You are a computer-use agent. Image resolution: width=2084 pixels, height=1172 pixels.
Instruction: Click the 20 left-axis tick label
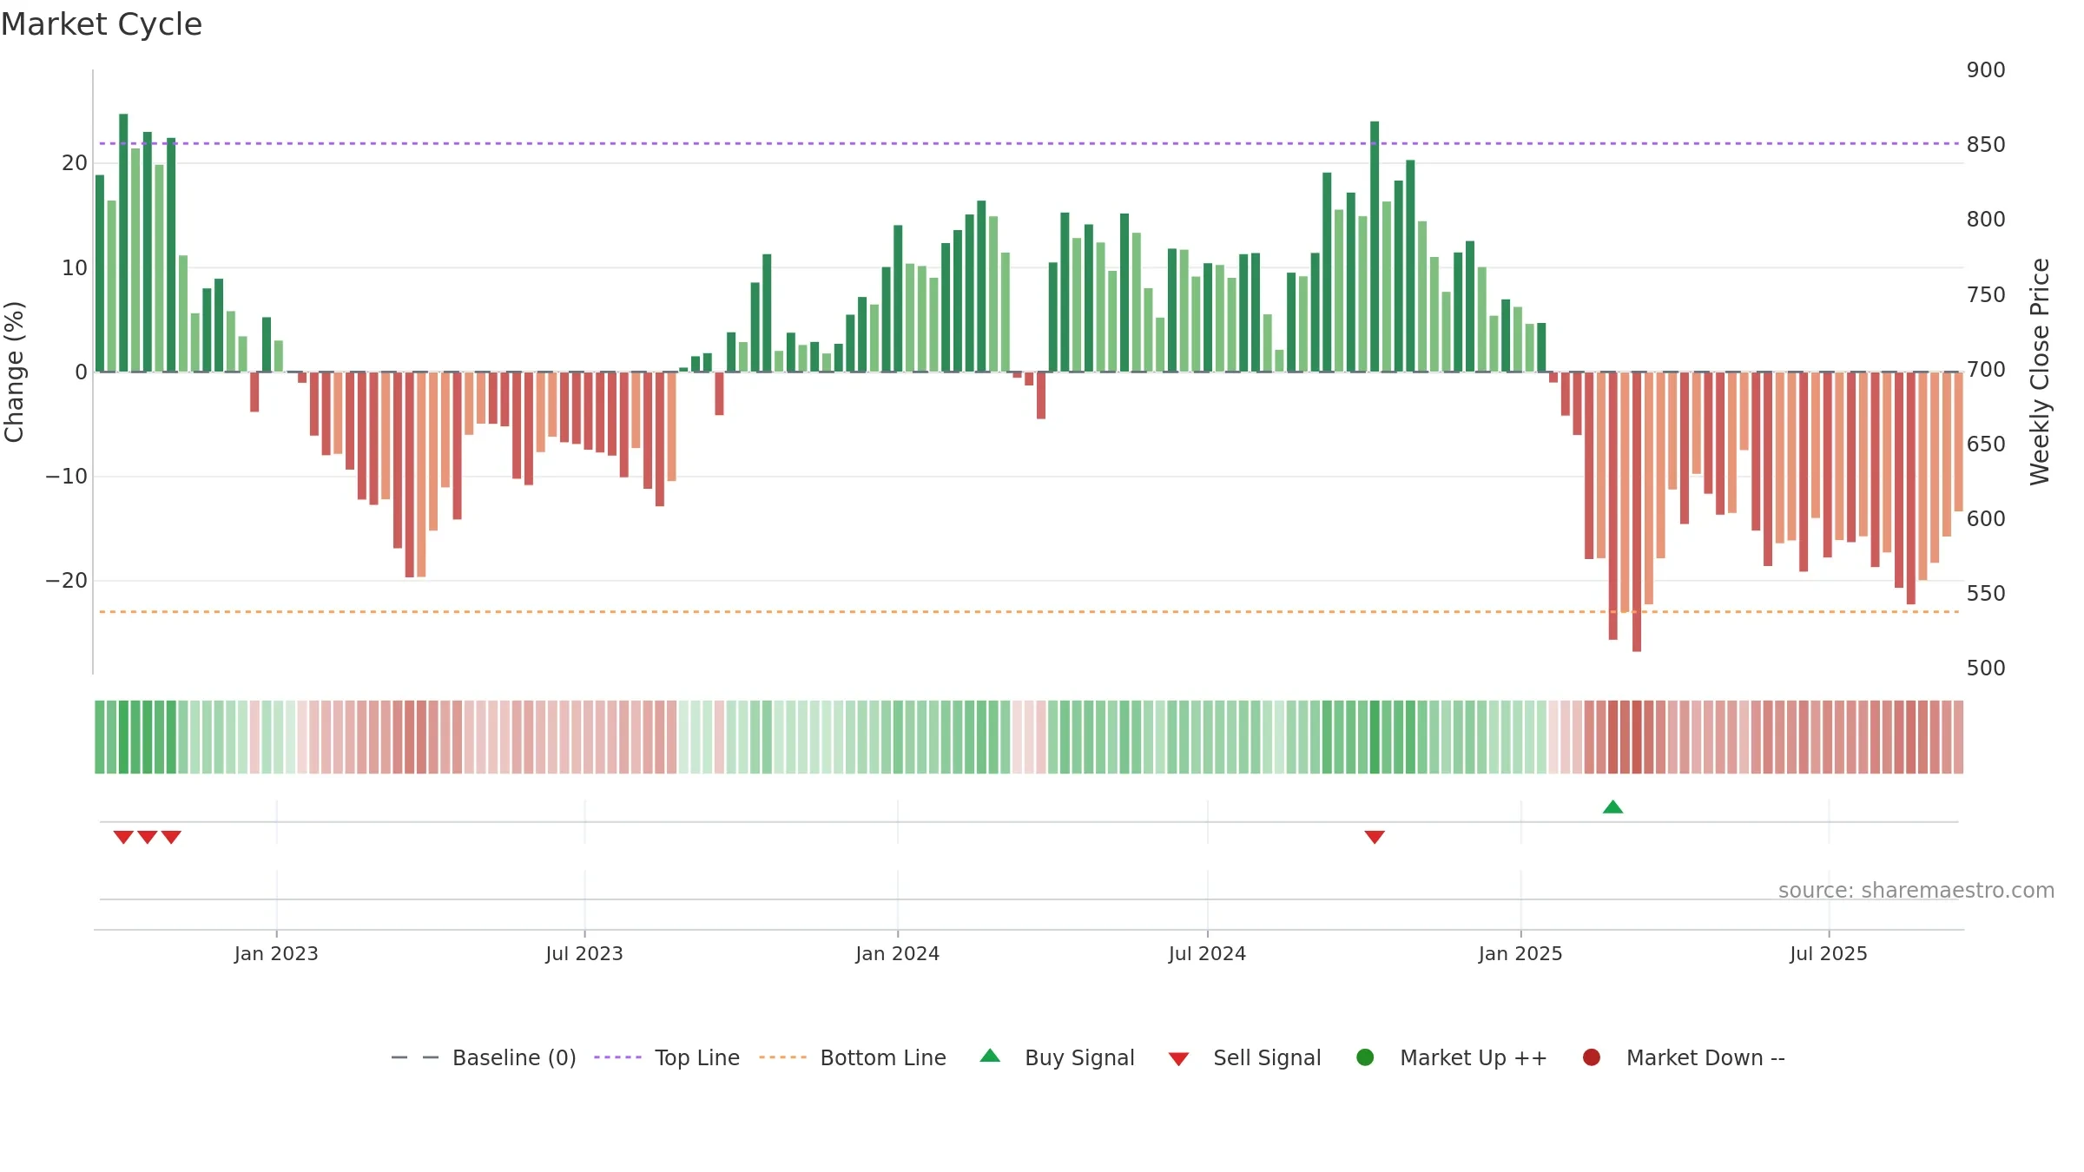point(75,162)
